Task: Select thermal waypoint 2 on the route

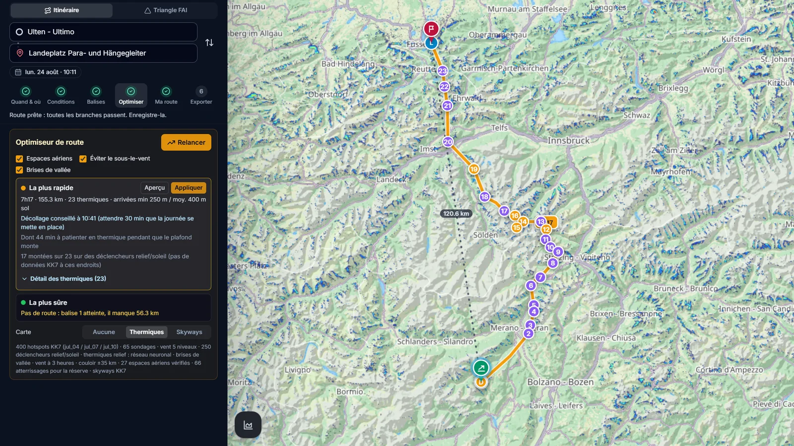Action: click(x=529, y=334)
